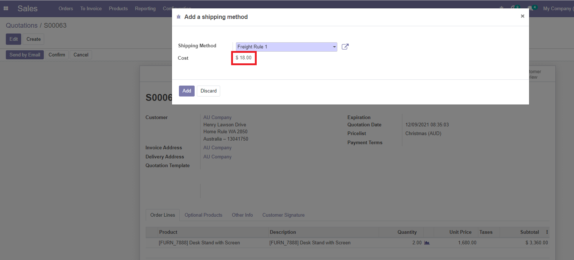Close the Add a shipping method dialog
The height and width of the screenshot is (260, 574).
click(523, 16)
